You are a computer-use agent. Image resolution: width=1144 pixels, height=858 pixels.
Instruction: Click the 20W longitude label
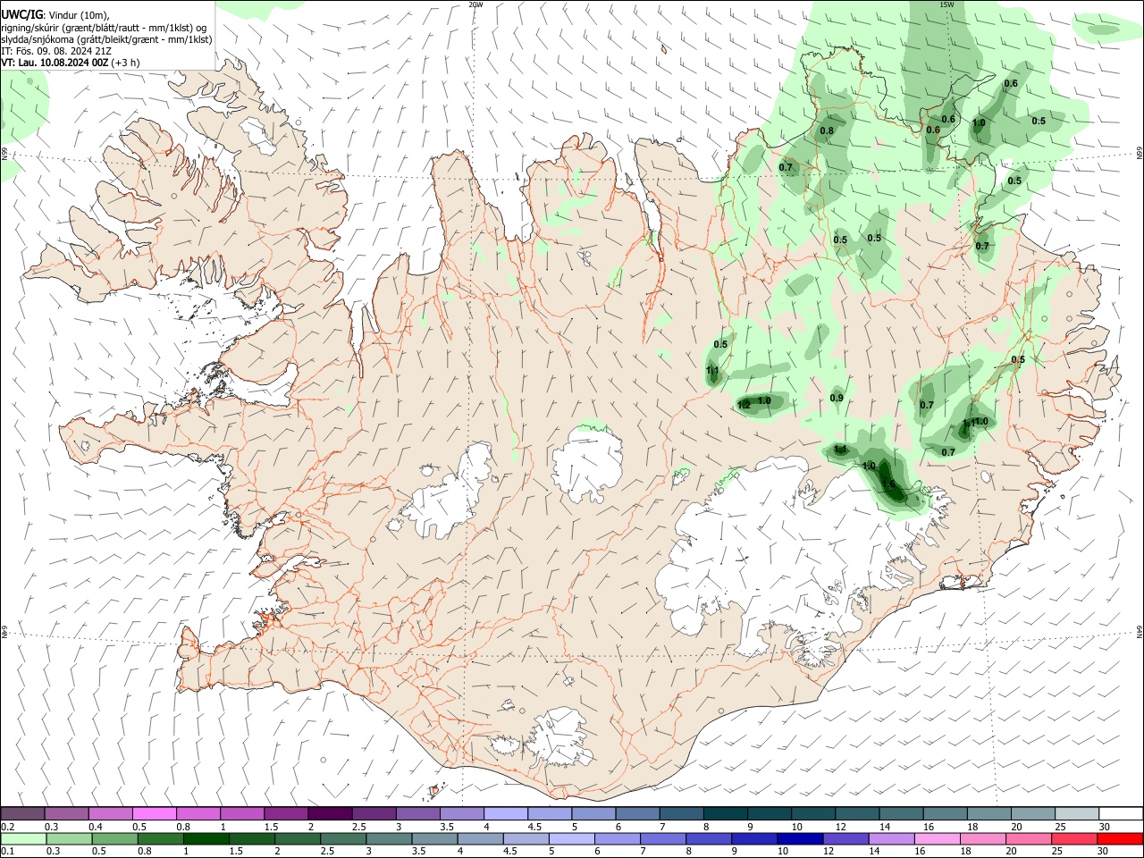[x=476, y=4]
